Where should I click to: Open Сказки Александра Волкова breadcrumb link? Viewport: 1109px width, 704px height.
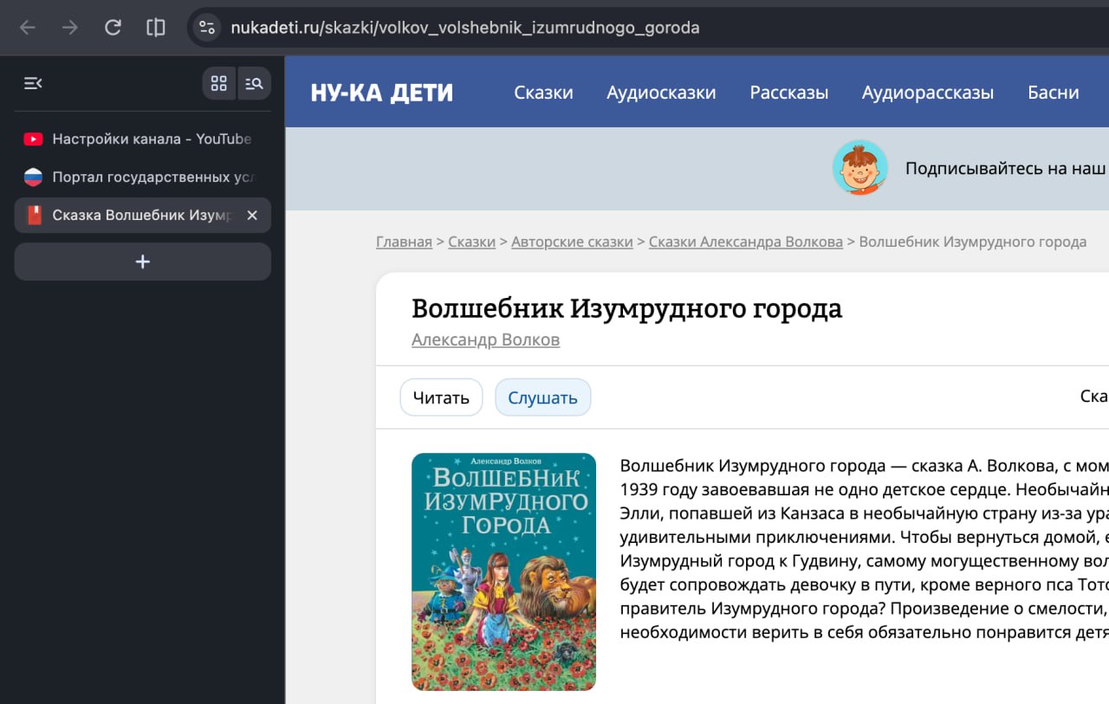pyautogui.click(x=746, y=242)
